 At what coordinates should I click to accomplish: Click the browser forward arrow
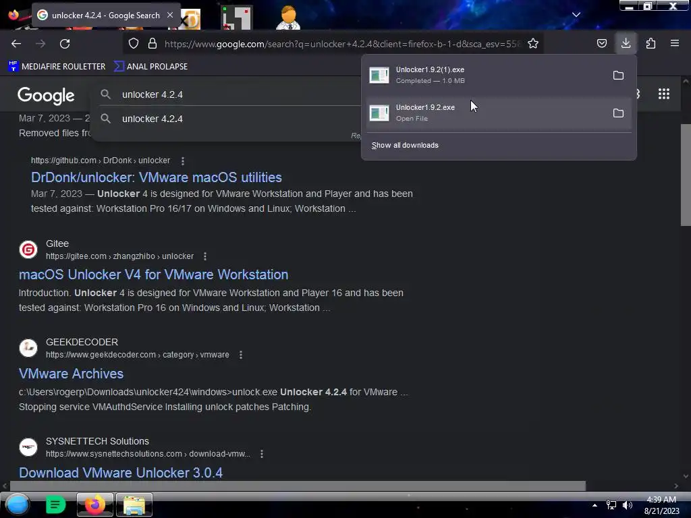pos(40,44)
